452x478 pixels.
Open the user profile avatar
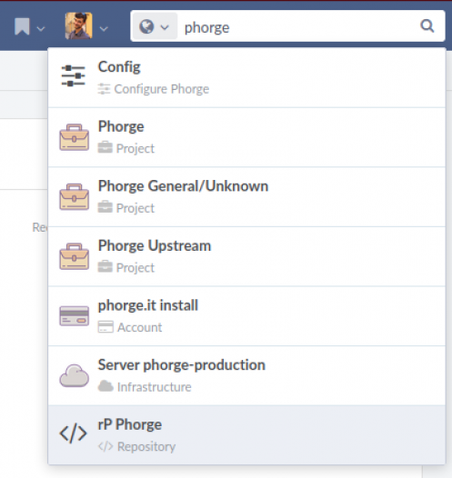click(x=79, y=26)
